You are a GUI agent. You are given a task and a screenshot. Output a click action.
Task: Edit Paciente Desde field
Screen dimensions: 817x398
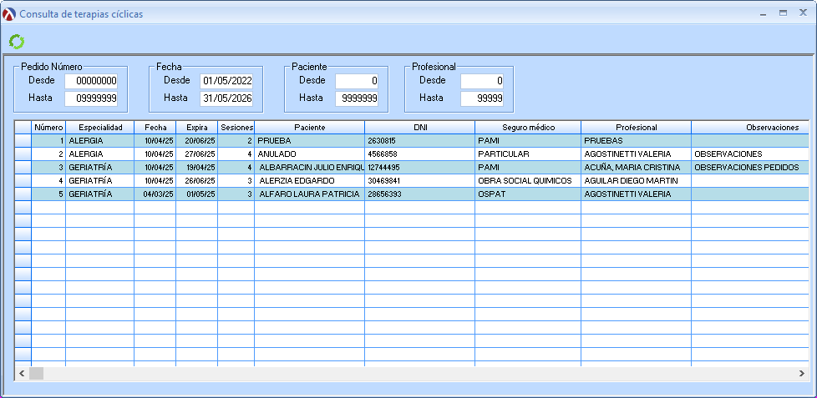coord(357,81)
